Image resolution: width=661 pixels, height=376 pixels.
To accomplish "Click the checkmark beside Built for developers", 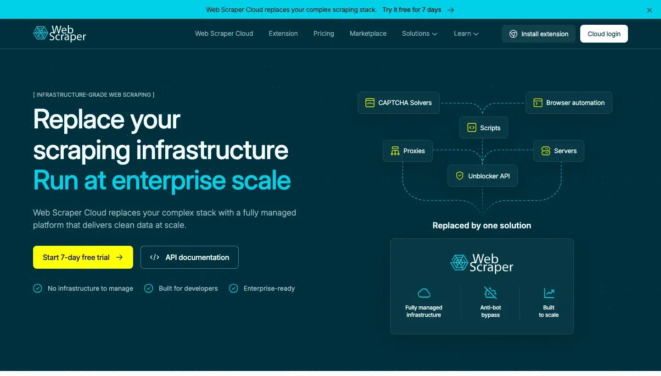I will coord(149,288).
